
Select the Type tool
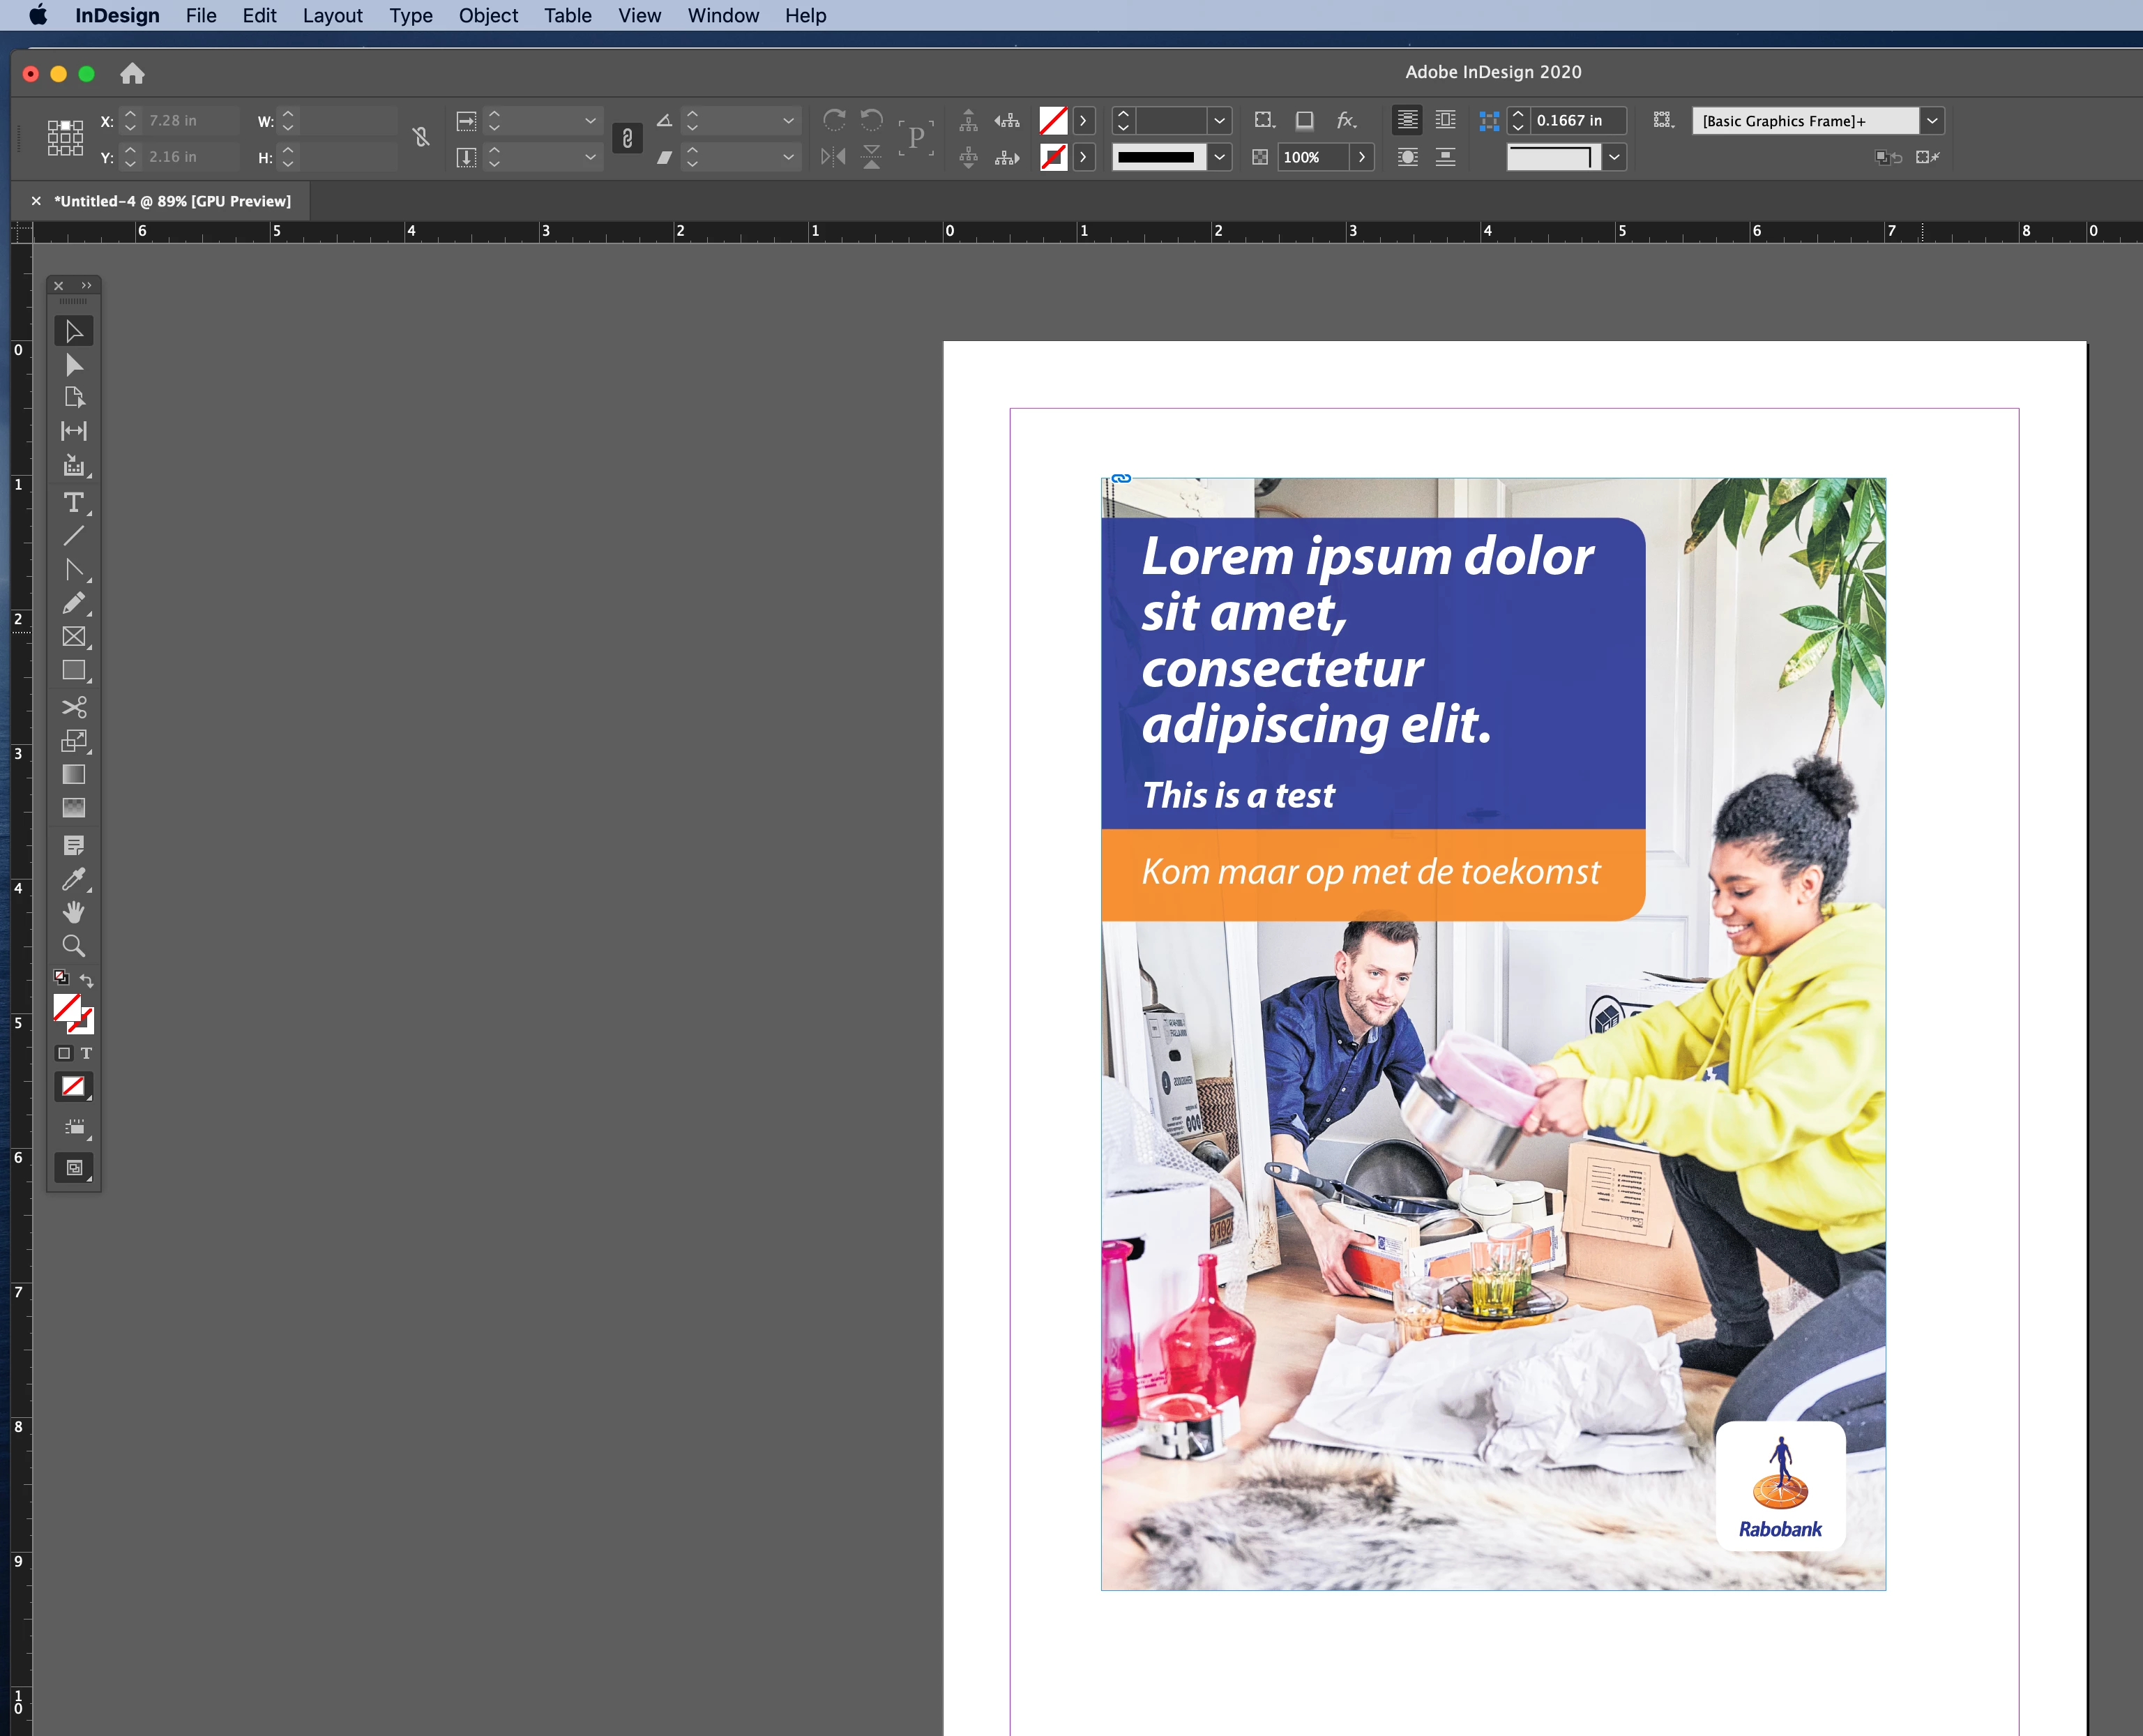[x=73, y=502]
